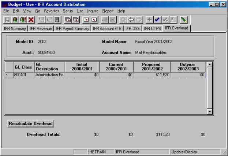Viewport: 228px width, 156px height.
Task: Switch to the IFR Payroll Summary tab
Action: [x=72, y=28]
